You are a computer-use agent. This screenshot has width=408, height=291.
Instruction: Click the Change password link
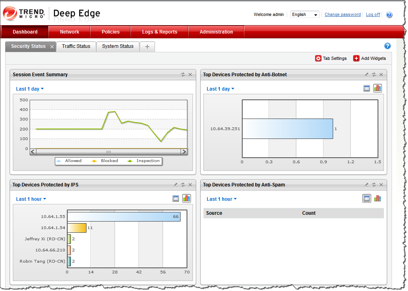point(342,15)
